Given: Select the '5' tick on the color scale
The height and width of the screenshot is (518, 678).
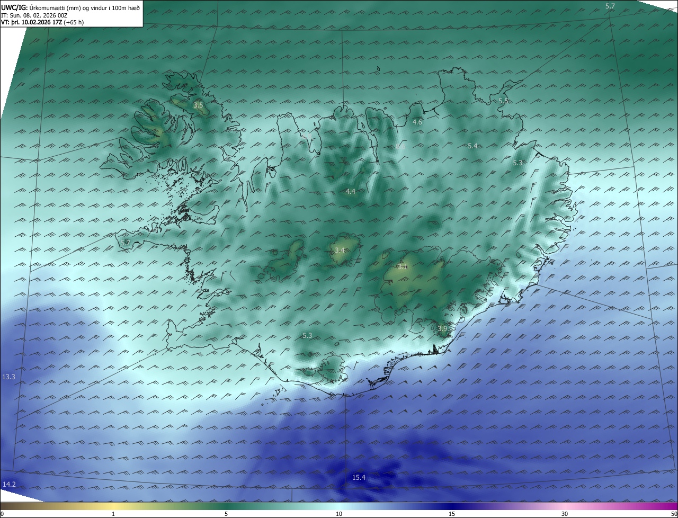Looking at the screenshot, I should 226,514.
